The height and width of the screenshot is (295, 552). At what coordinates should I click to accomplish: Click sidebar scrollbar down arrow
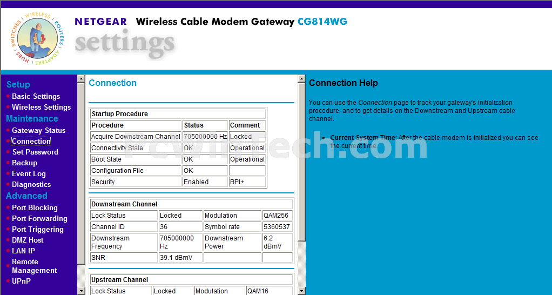tap(81, 291)
